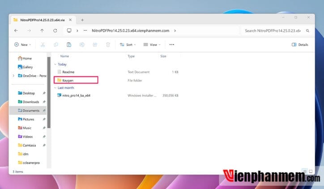
Task: Refresh the folder view
Action: click(55, 30)
